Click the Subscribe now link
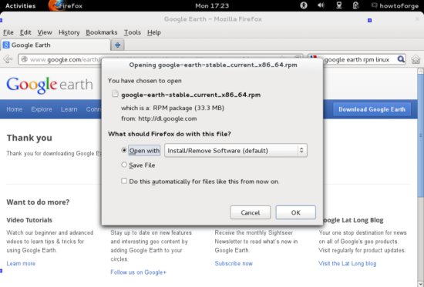 234,263
